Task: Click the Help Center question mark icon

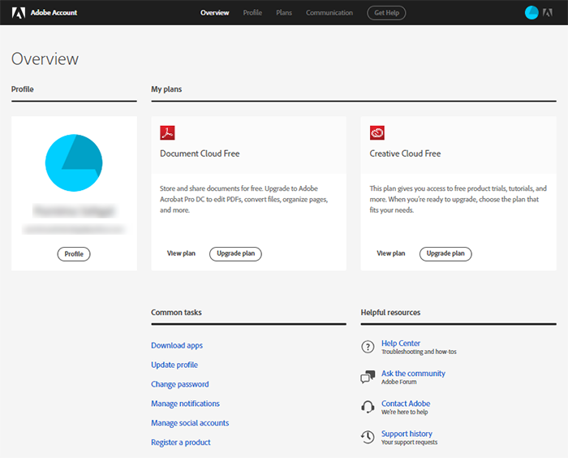Action: tap(368, 347)
